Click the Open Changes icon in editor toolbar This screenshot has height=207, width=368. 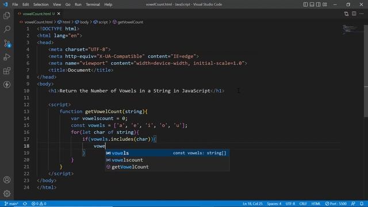point(346,14)
